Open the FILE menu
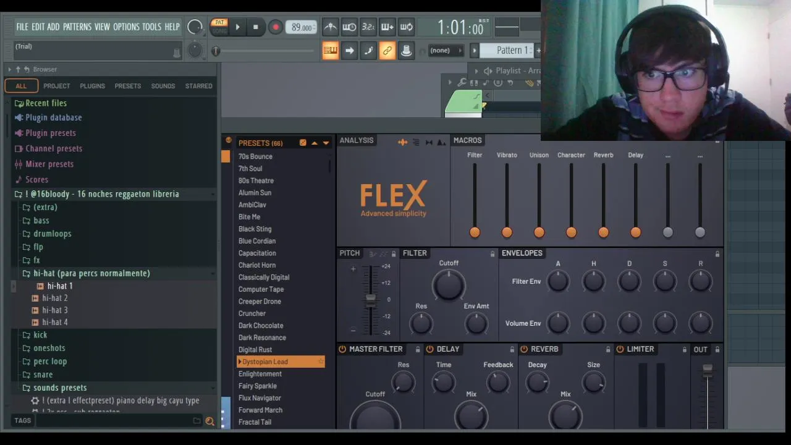The height and width of the screenshot is (445, 791). click(x=22, y=27)
